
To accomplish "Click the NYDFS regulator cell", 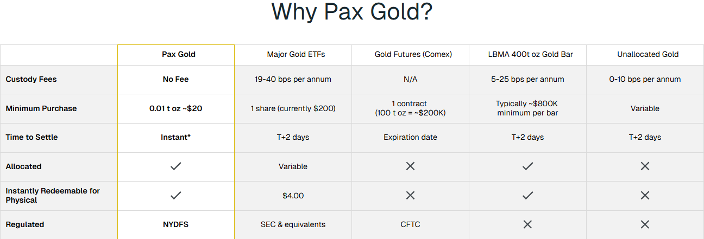I will tap(175, 224).
